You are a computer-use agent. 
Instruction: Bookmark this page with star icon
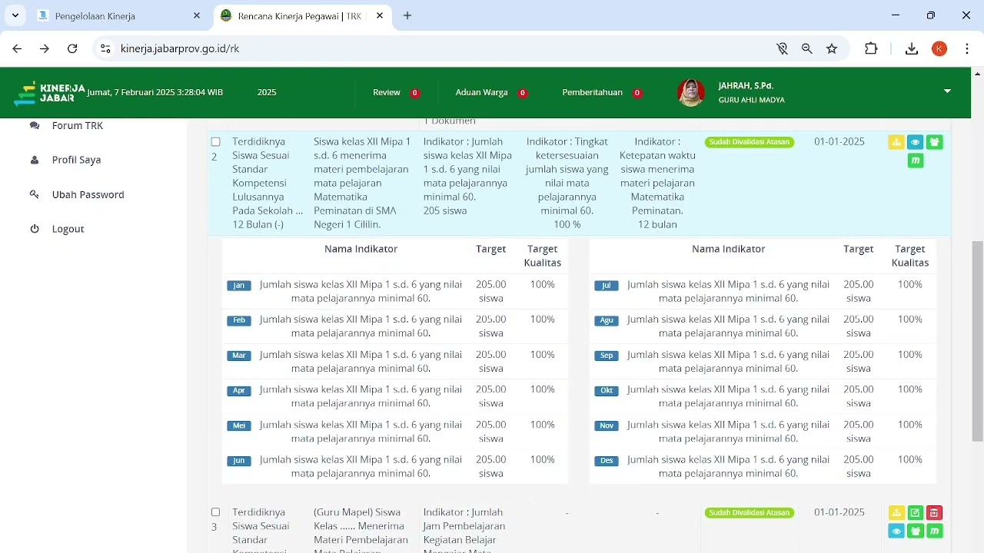832,48
